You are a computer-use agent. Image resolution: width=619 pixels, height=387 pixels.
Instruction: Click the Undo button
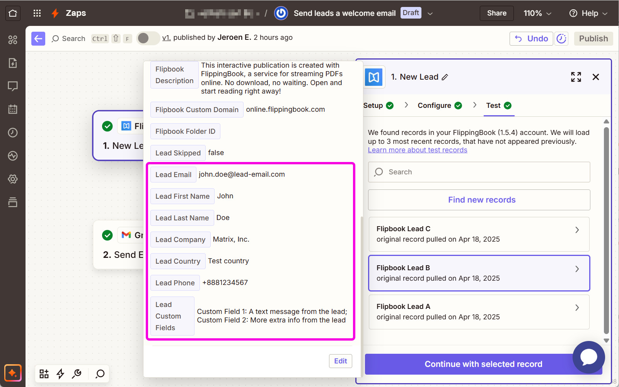(531, 39)
